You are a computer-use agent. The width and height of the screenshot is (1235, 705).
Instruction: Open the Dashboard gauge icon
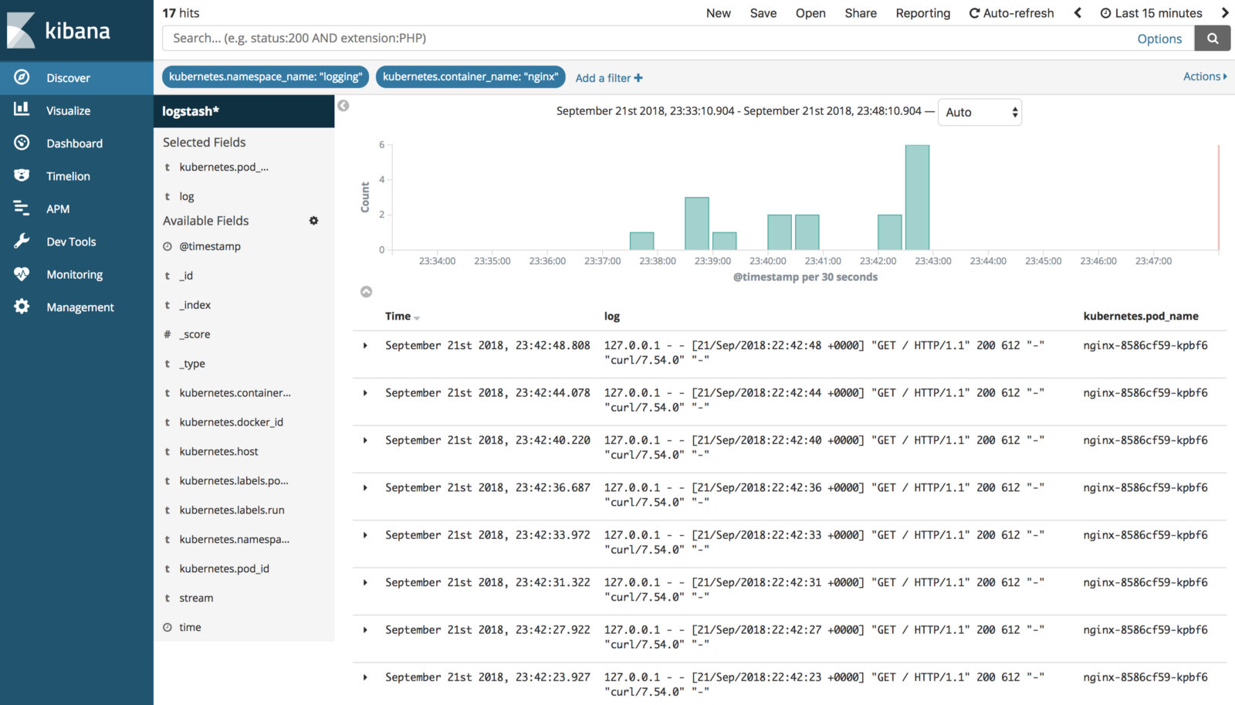tap(22, 143)
